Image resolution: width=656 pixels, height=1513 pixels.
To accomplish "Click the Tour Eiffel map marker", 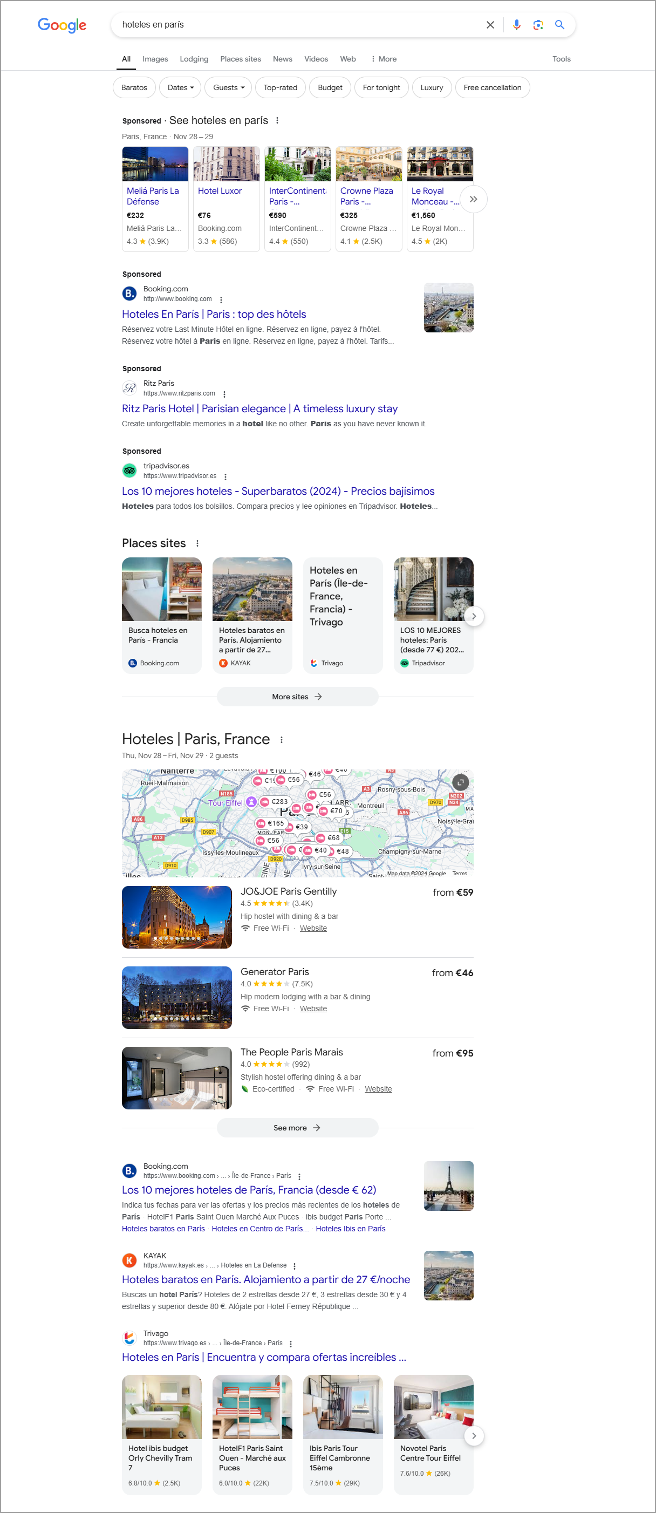I will pos(251,802).
